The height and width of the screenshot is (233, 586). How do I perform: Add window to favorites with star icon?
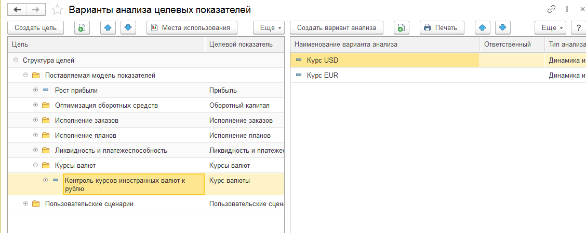(59, 9)
